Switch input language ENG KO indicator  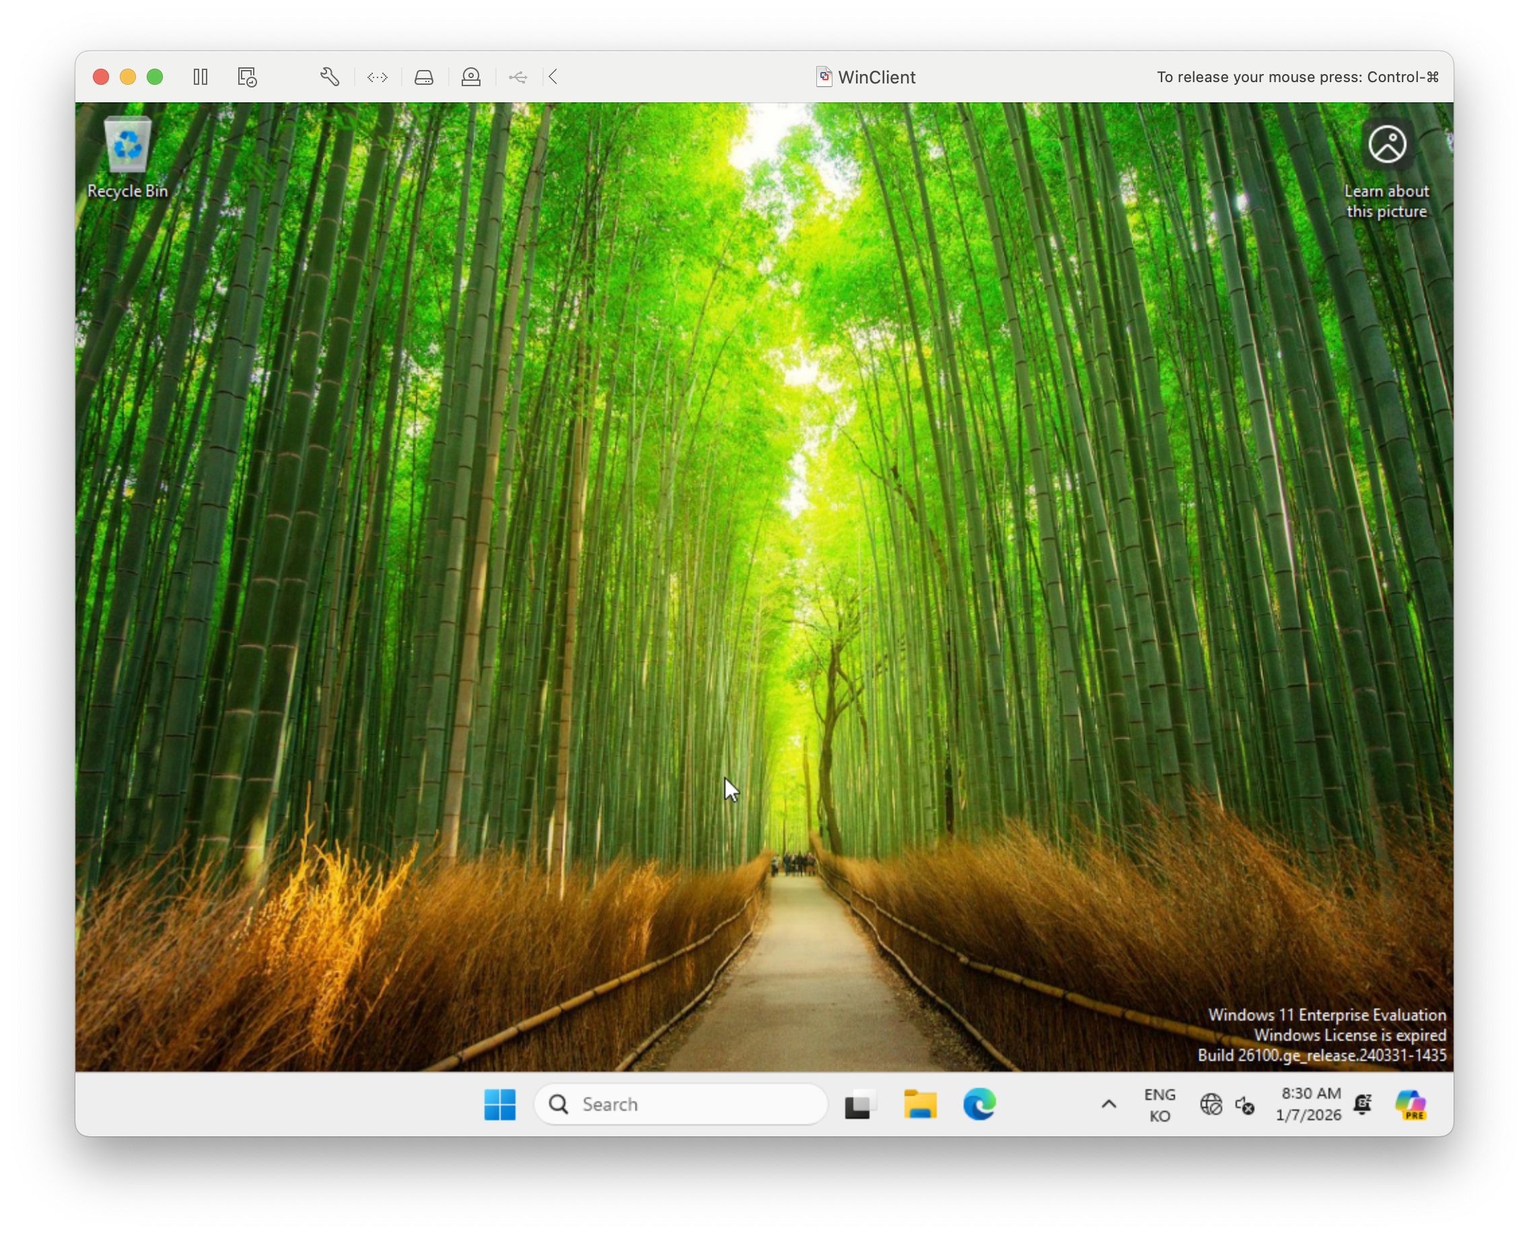1160,1104
